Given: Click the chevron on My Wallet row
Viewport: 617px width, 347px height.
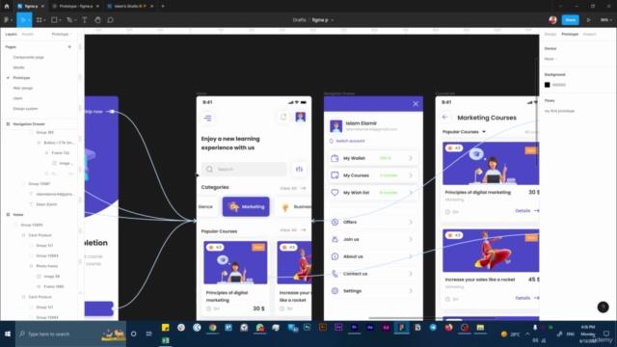Looking at the screenshot, I should (x=411, y=158).
